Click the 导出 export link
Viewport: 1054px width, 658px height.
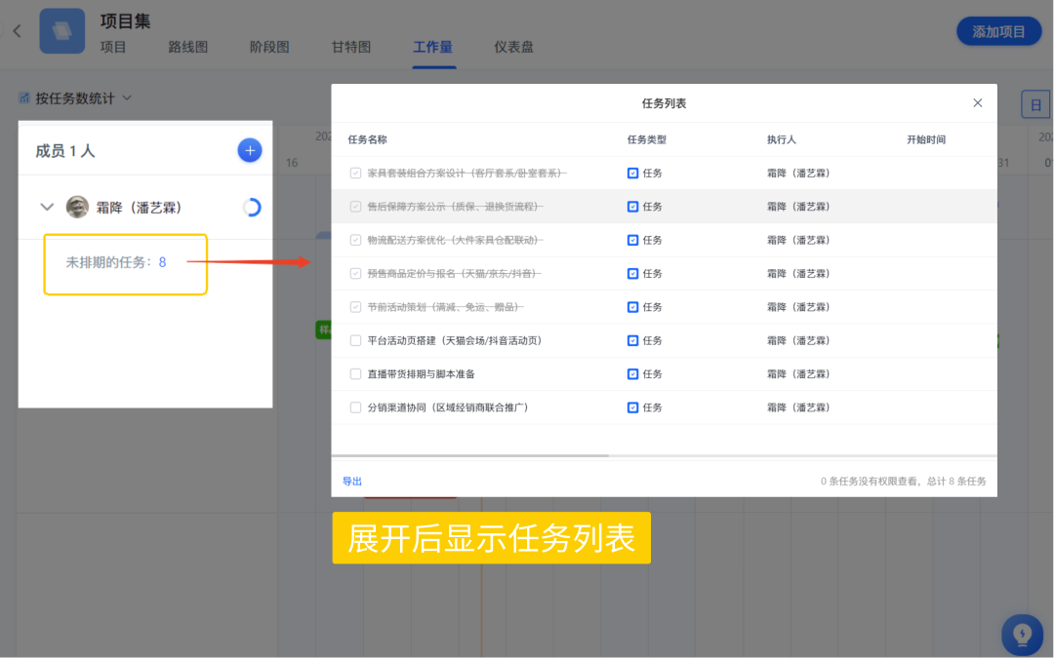pyautogui.click(x=352, y=481)
